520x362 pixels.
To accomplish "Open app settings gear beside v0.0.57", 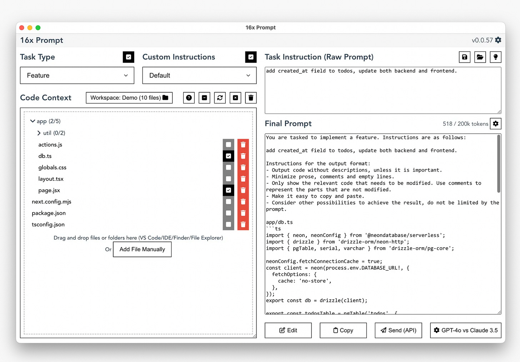I will pos(498,40).
